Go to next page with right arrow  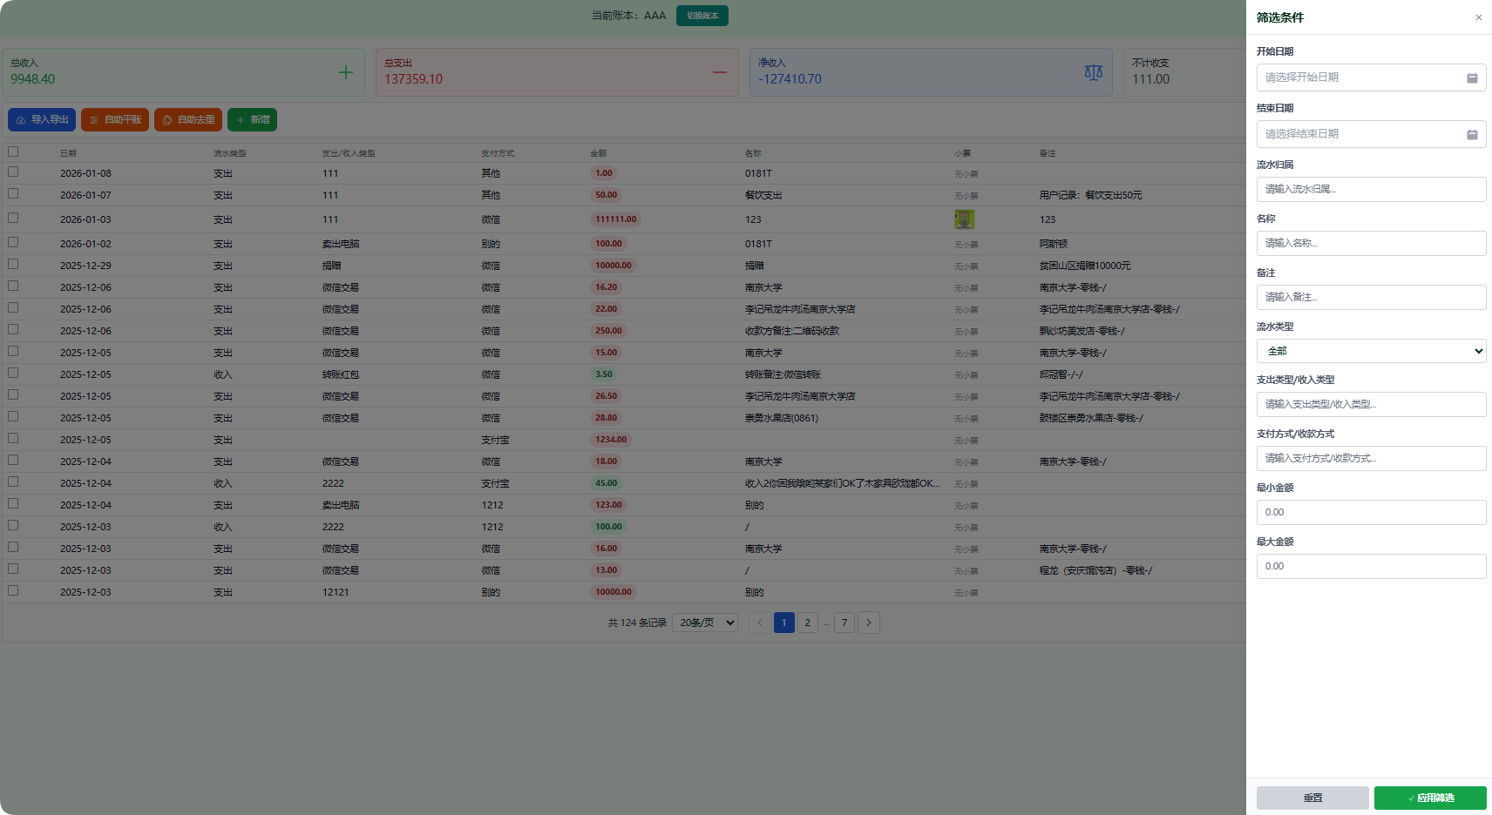click(868, 623)
